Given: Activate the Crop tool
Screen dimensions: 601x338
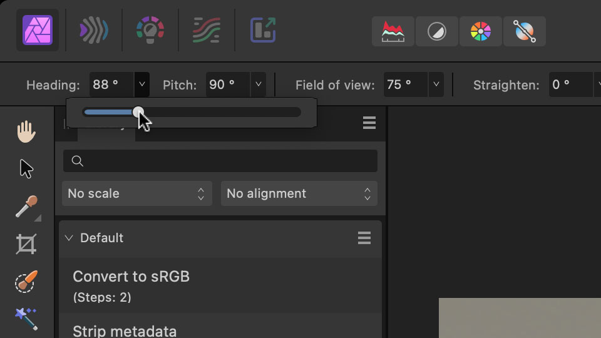Looking at the screenshot, I should click(x=26, y=244).
